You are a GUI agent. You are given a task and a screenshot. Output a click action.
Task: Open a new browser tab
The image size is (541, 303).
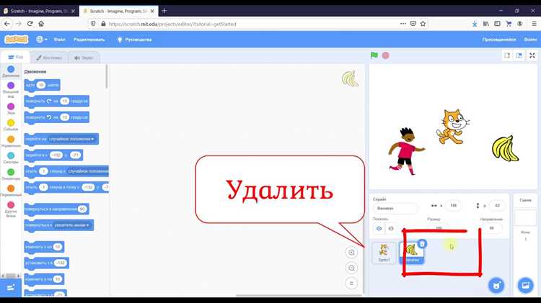click(164, 11)
